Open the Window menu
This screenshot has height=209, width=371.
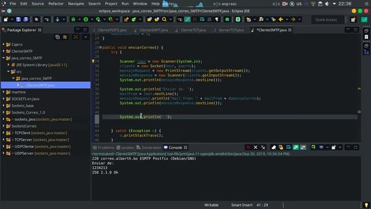140,3
